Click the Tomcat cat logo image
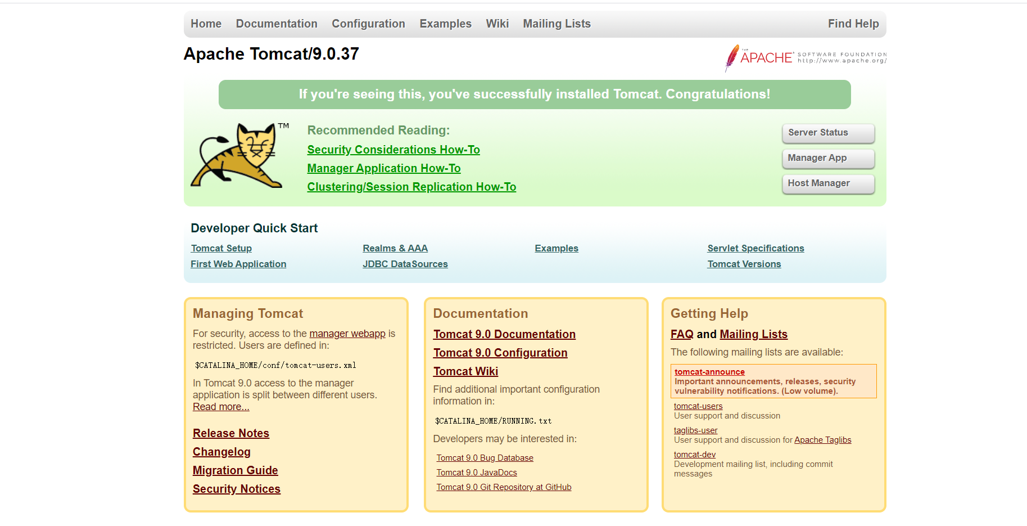The image size is (1027, 526). pos(239,155)
